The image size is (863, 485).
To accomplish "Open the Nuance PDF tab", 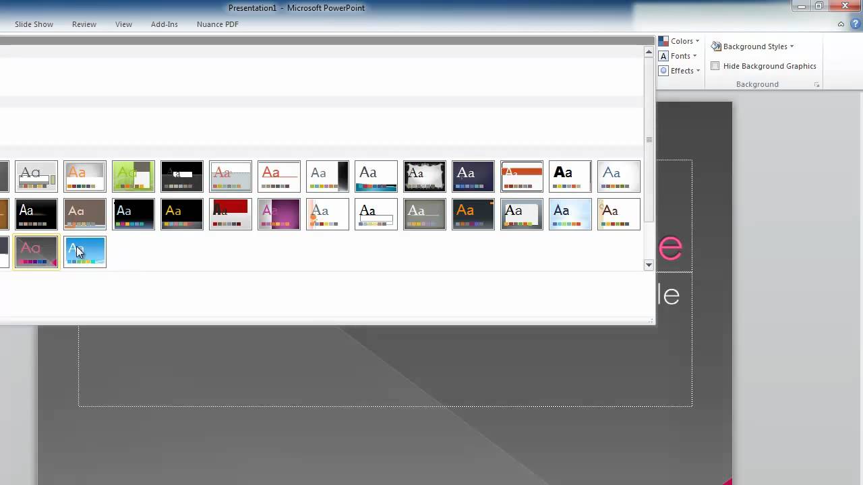I will [217, 24].
